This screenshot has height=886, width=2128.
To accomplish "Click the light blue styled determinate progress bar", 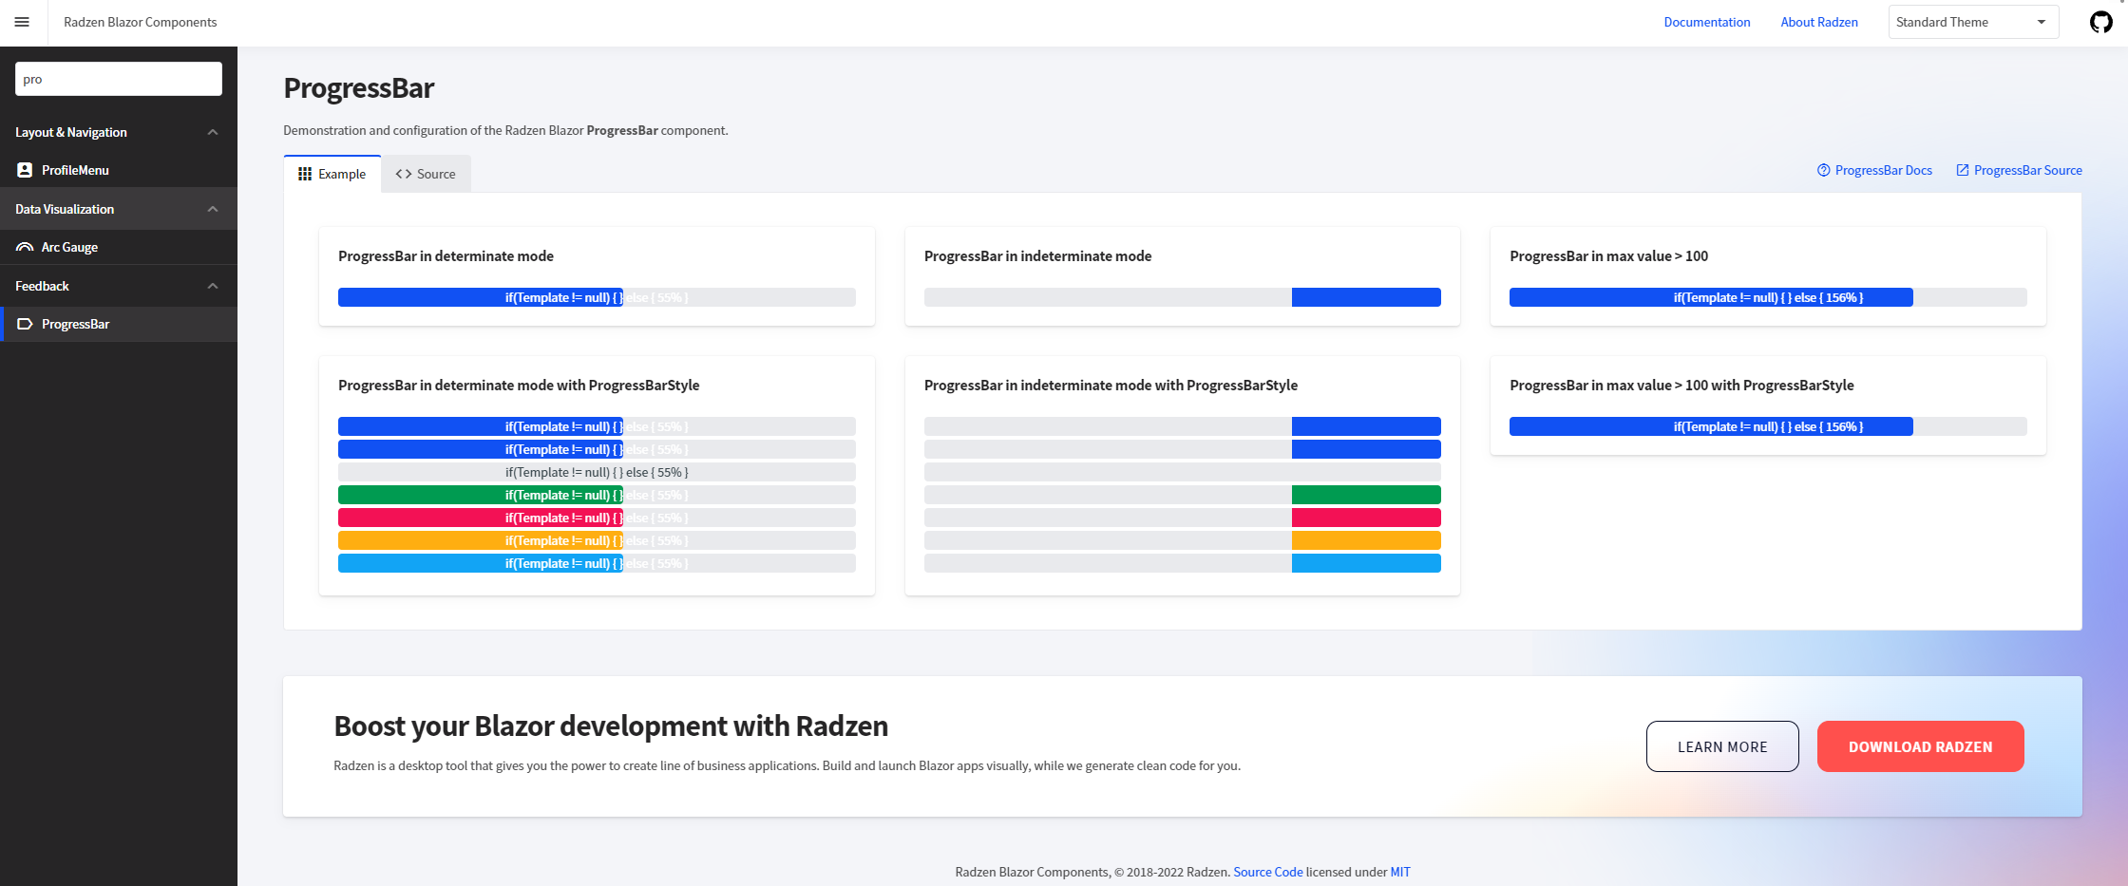I will tap(597, 563).
